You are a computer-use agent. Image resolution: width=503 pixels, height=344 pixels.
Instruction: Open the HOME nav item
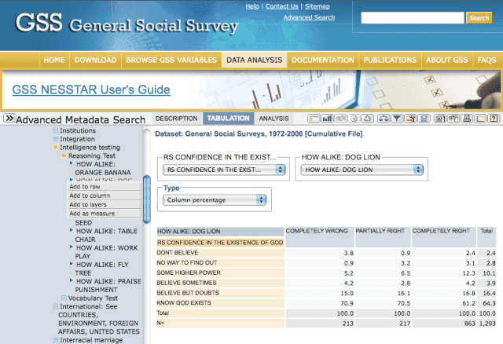[x=54, y=60]
